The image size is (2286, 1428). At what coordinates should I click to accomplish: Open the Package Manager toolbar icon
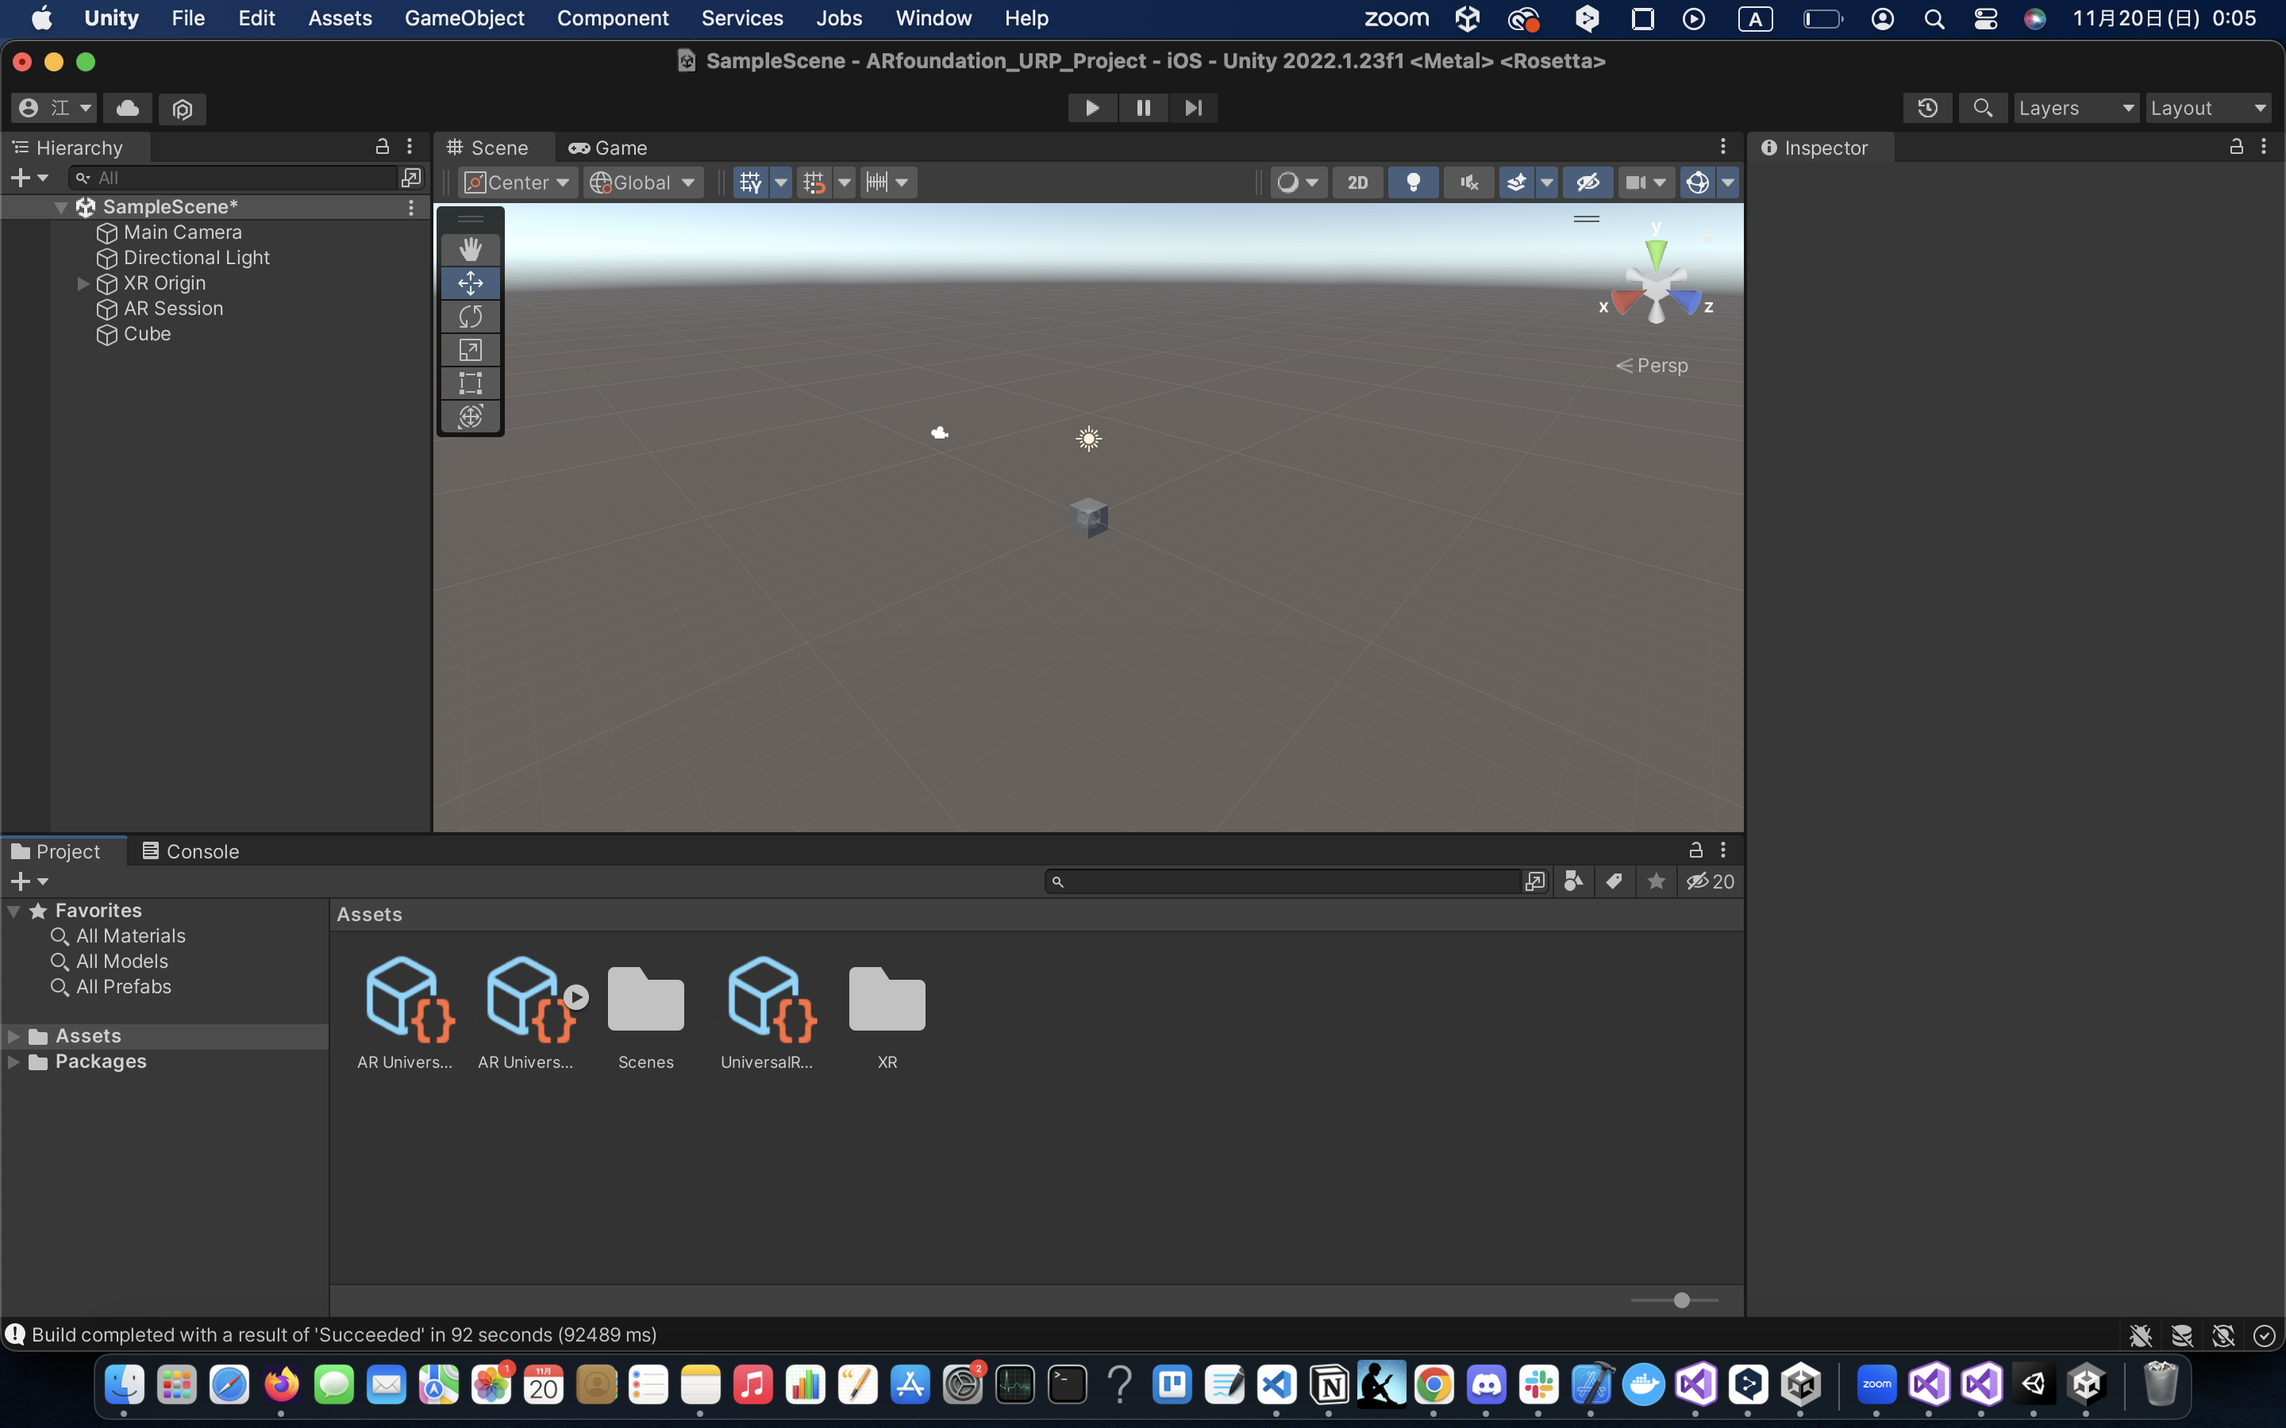point(183,109)
